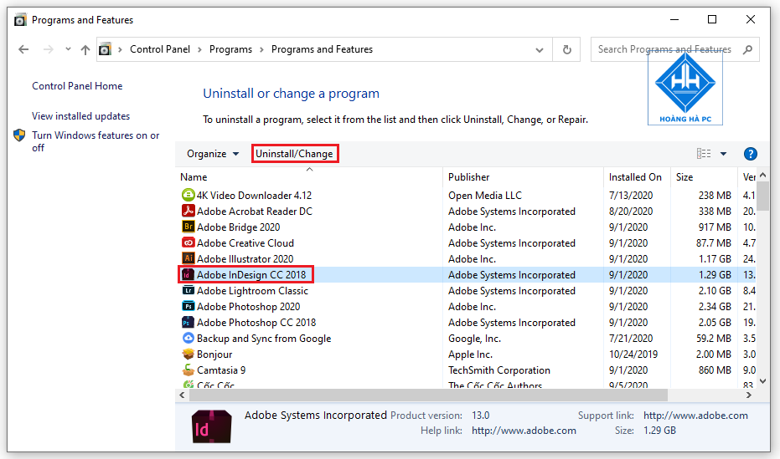The height and width of the screenshot is (459, 780).
Task: Select the Camtasia 9 row name
Action: point(221,370)
